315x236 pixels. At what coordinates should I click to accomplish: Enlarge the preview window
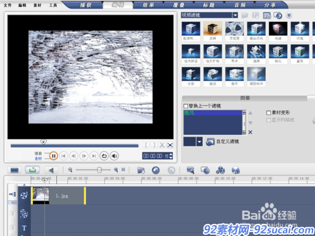[170, 145]
